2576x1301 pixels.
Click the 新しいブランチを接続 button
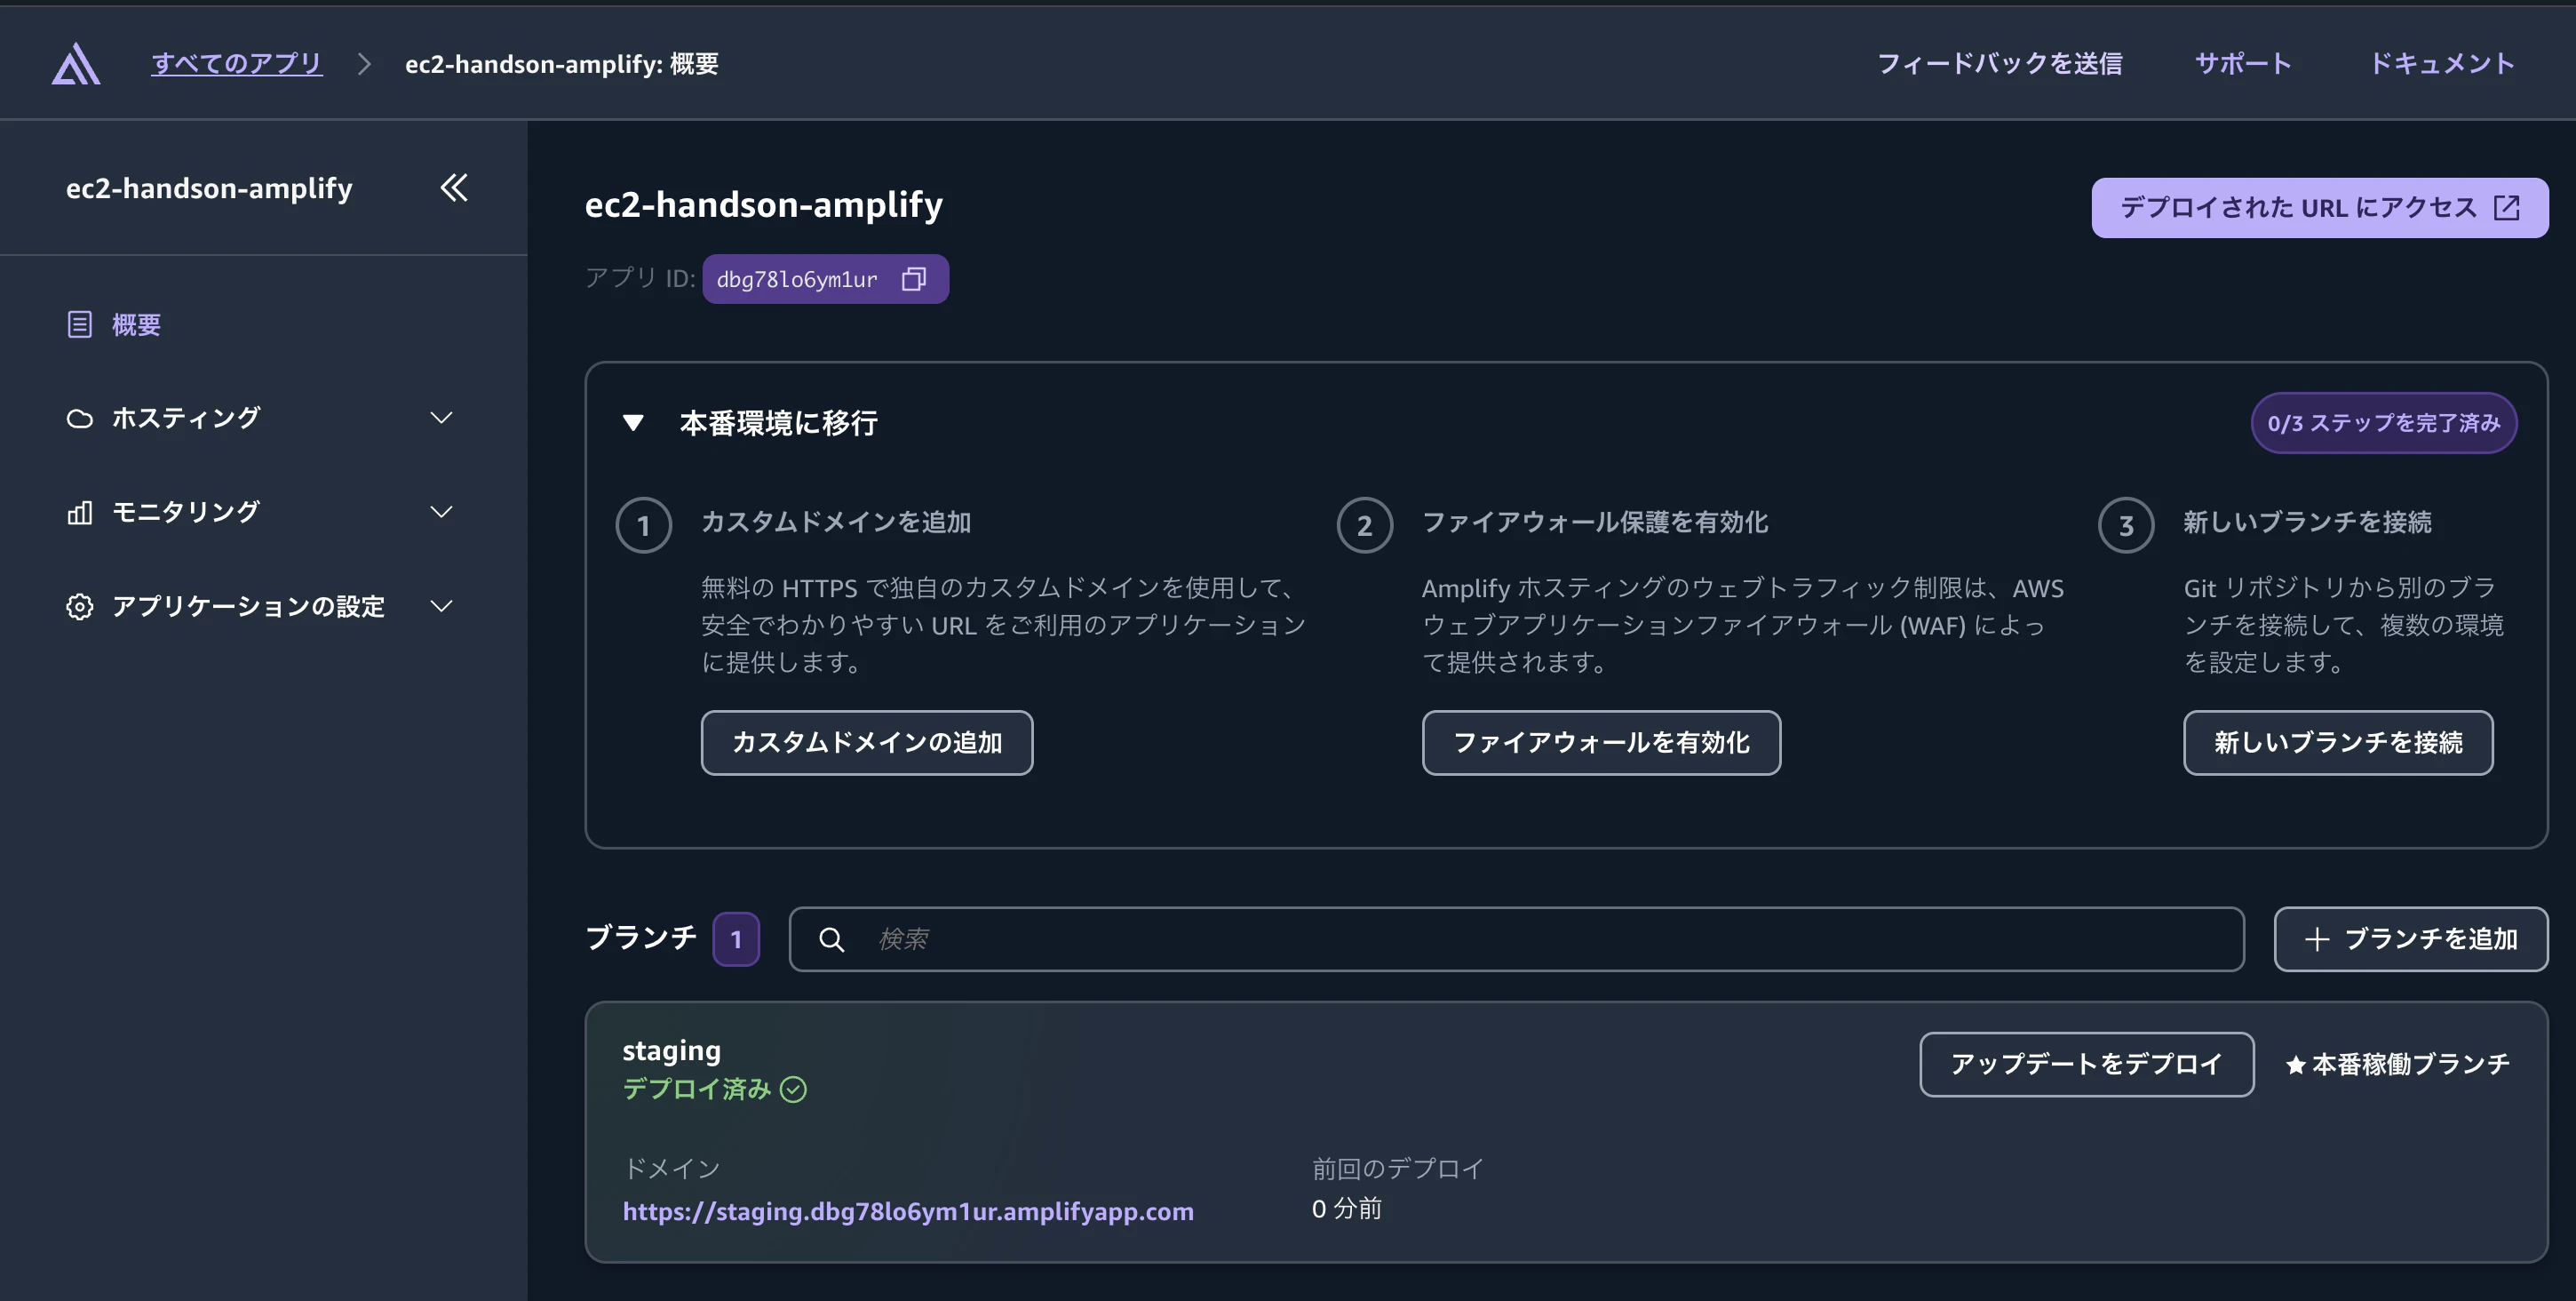pyautogui.click(x=2338, y=743)
